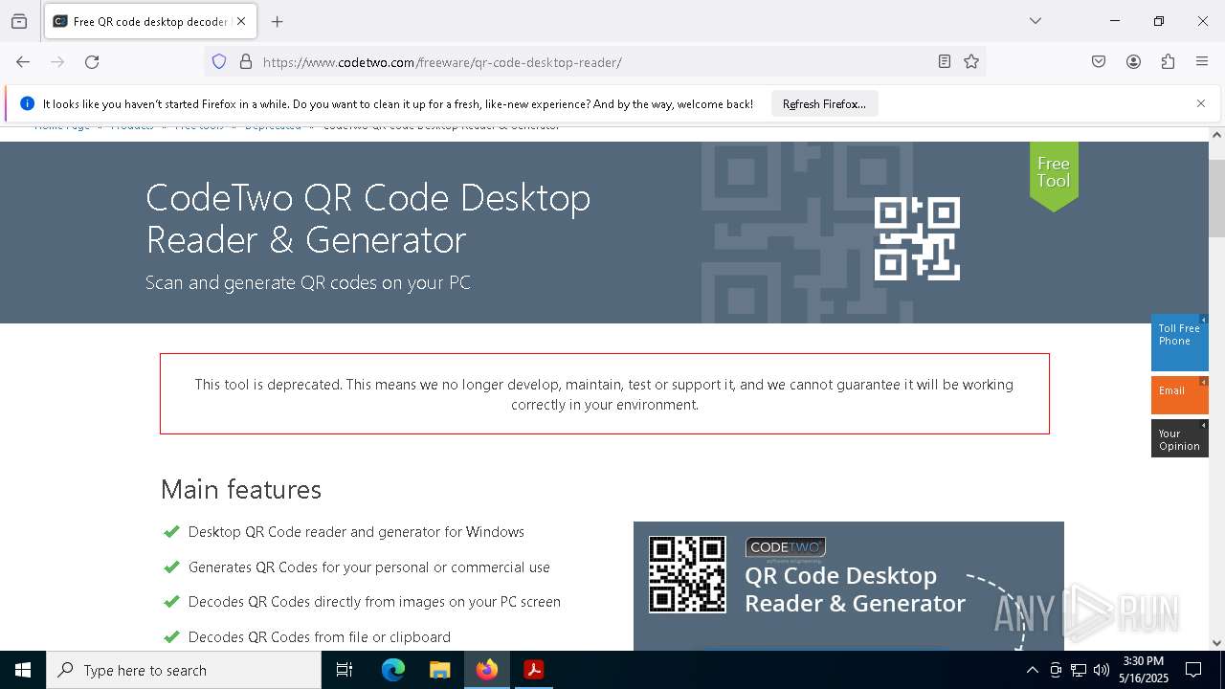This screenshot has height=689, width=1225.
Task: Show hidden system tray icons
Action: (x=1032, y=670)
